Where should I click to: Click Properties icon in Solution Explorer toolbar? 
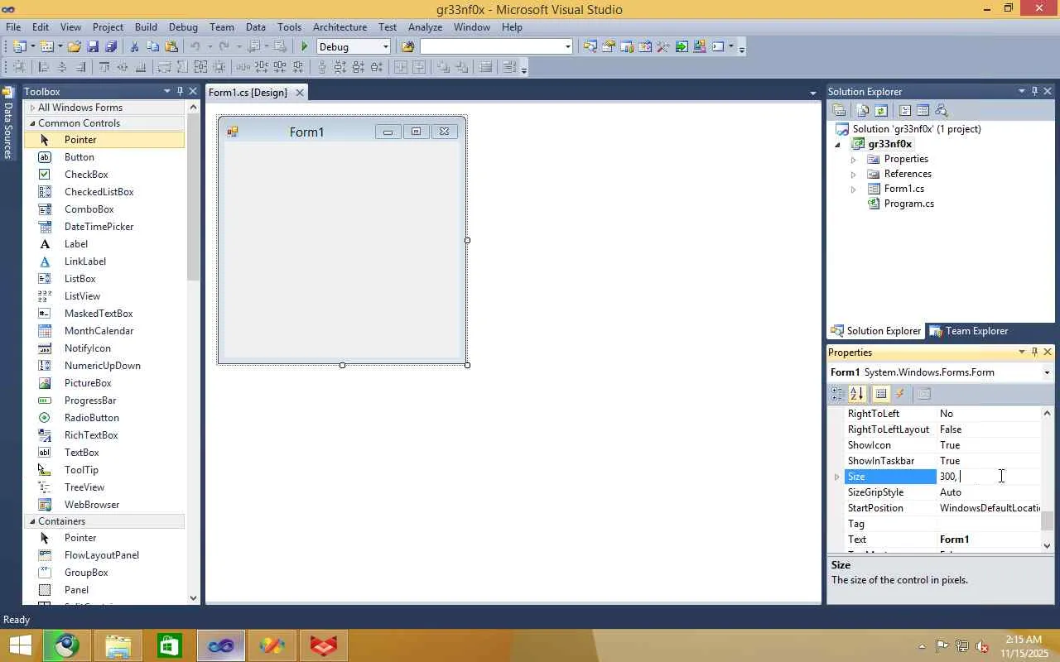(x=839, y=110)
